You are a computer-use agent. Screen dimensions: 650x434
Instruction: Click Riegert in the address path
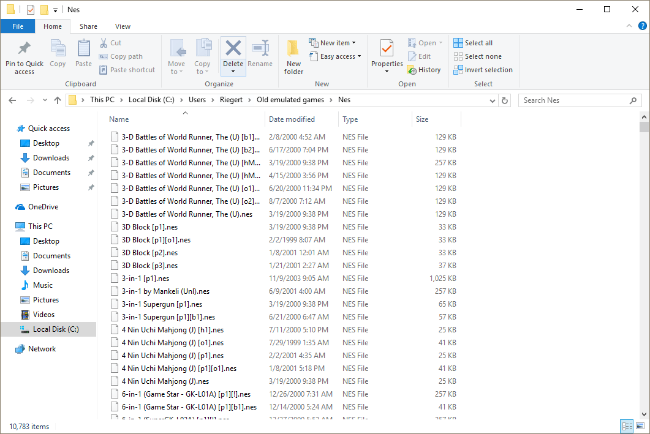pos(231,100)
